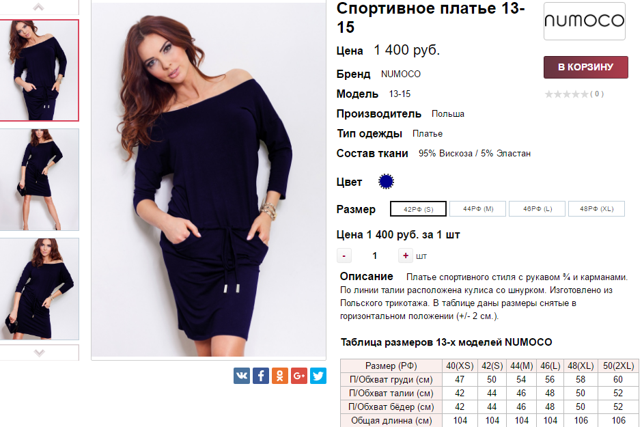The width and height of the screenshot is (642, 427).
Task: Share the dress on VK
Action: pyautogui.click(x=242, y=375)
